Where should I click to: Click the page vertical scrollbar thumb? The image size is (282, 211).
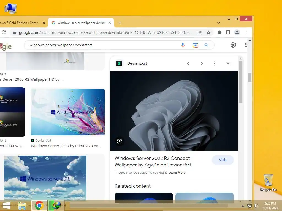[250, 77]
